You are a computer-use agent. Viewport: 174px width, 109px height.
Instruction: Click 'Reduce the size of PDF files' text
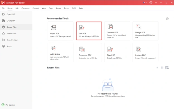click(x=88, y=58)
